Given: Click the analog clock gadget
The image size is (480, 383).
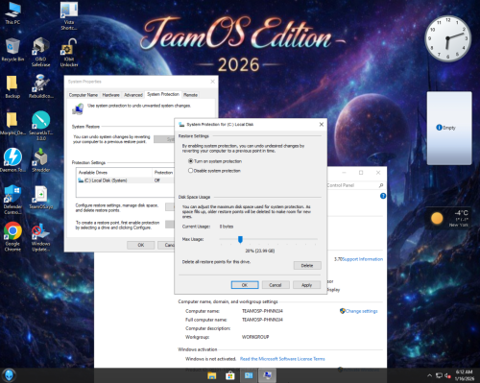Looking at the screenshot, I should click(x=447, y=38).
